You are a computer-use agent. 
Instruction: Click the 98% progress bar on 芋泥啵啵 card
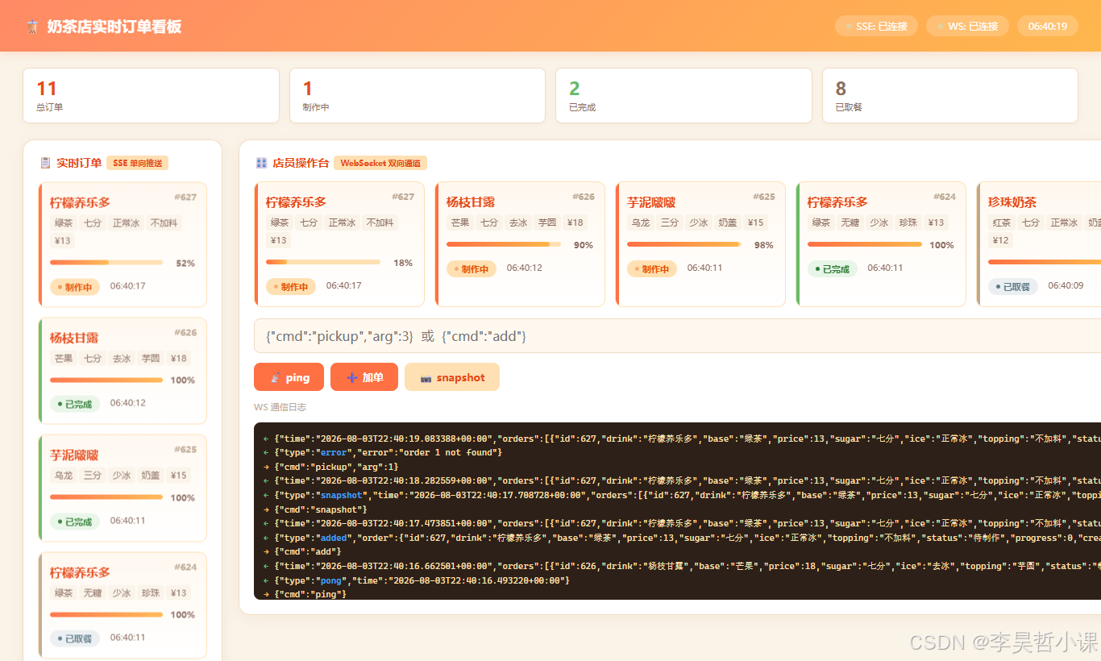(684, 244)
